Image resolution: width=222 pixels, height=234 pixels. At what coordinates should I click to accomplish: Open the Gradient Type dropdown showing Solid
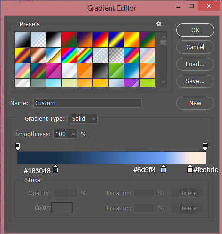pyautogui.click(x=83, y=119)
